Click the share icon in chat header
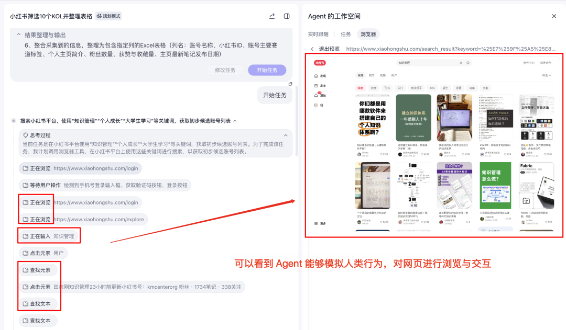The image size is (566, 330). [272, 16]
